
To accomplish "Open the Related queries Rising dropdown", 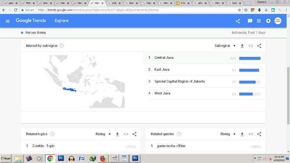I will [x=228, y=134].
